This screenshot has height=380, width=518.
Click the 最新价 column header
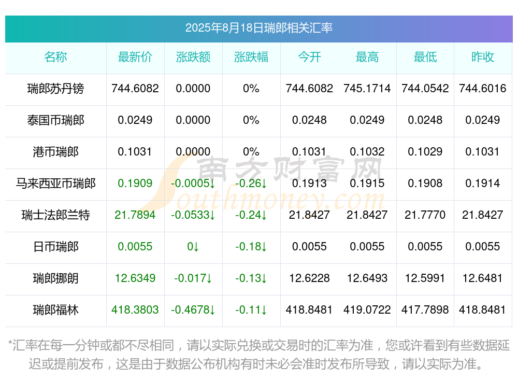pyautogui.click(x=135, y=57)
